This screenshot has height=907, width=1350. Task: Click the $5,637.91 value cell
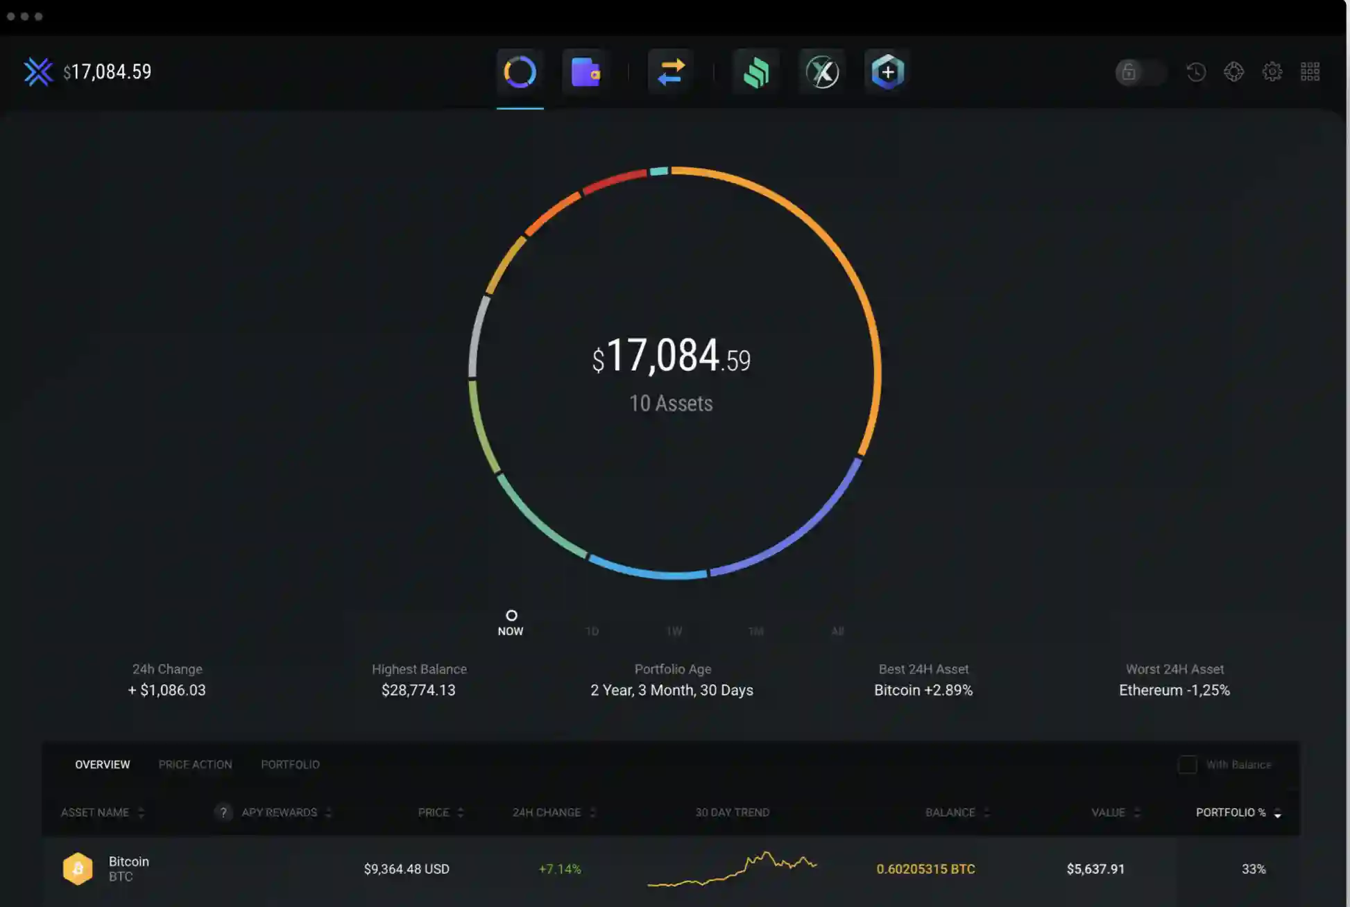click(1095, 869)
